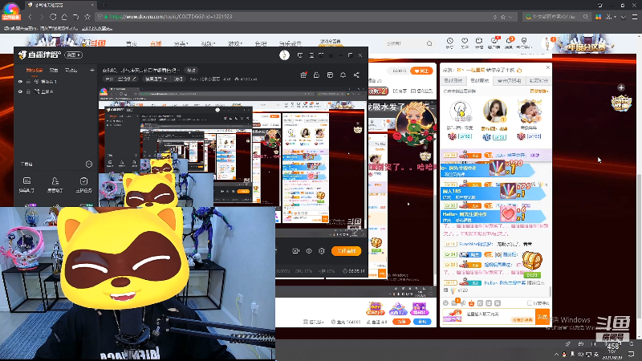The image size is (642, 361).
Task: Send chat with the orange send button
Action: (542, 317)
